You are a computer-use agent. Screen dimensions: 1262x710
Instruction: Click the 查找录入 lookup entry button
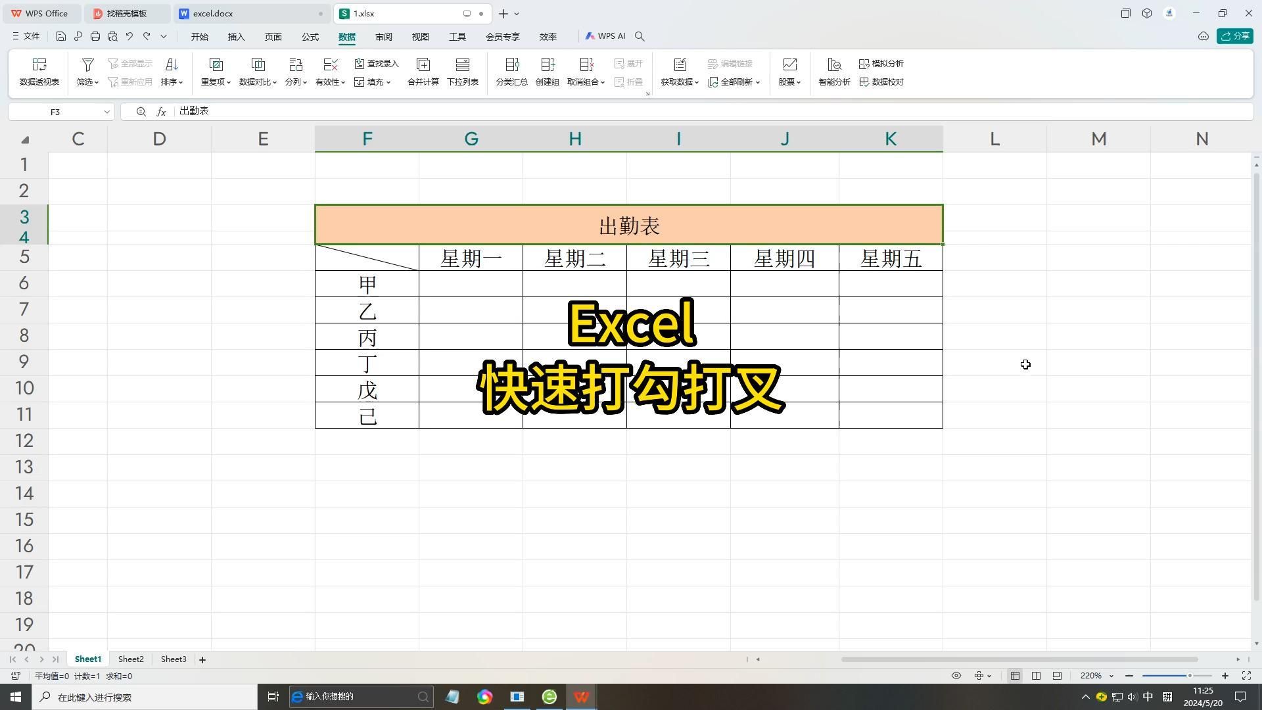[377, 64]
